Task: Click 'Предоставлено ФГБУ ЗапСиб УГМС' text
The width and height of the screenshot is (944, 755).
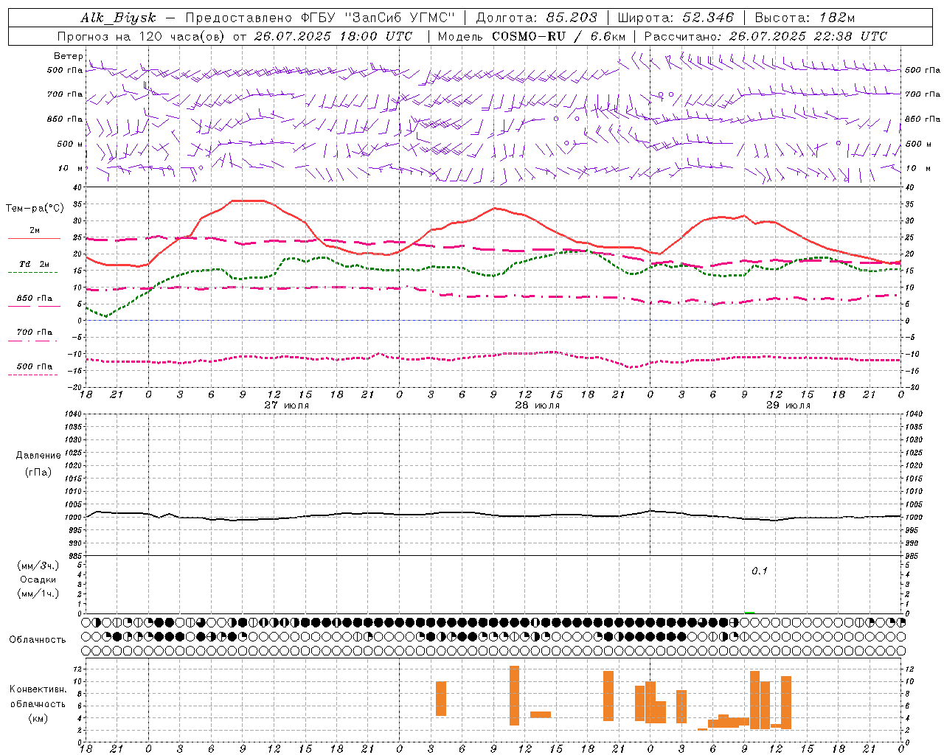Action: coord(320,18)
